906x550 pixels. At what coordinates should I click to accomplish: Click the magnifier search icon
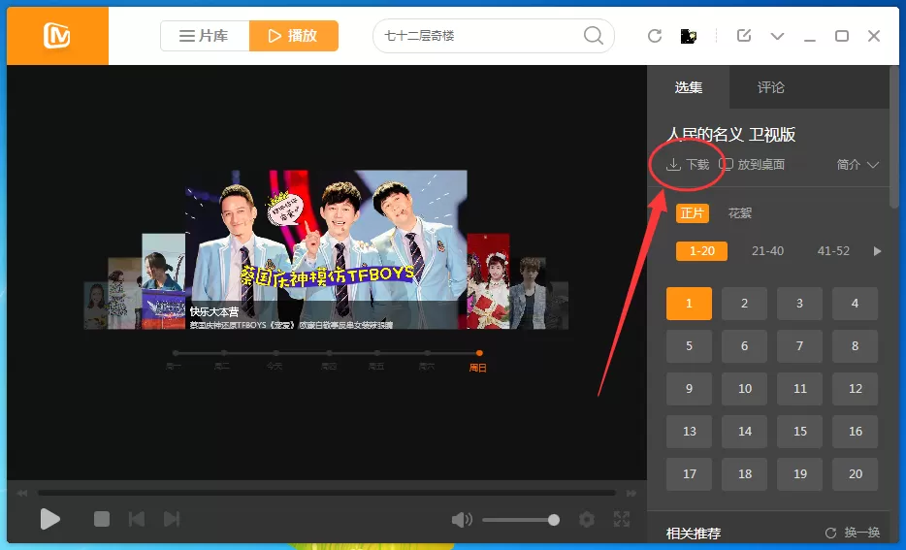coord(594,35)
